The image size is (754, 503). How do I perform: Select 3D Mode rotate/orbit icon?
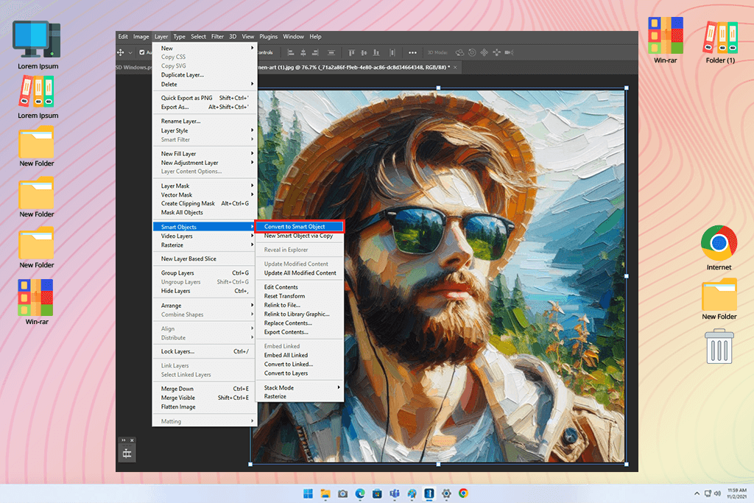[459, 52]
